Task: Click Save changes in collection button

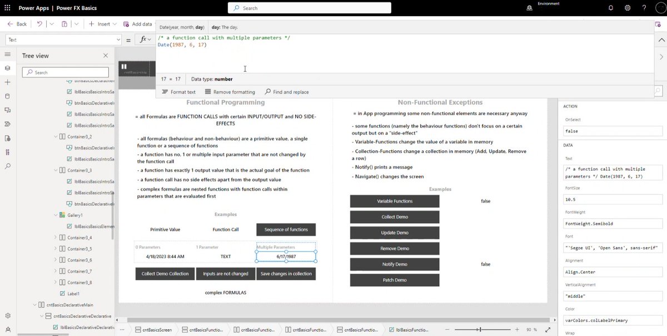Action: [286, 274]
